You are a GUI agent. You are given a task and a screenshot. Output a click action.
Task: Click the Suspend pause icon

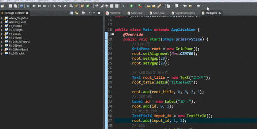point(39,6)
